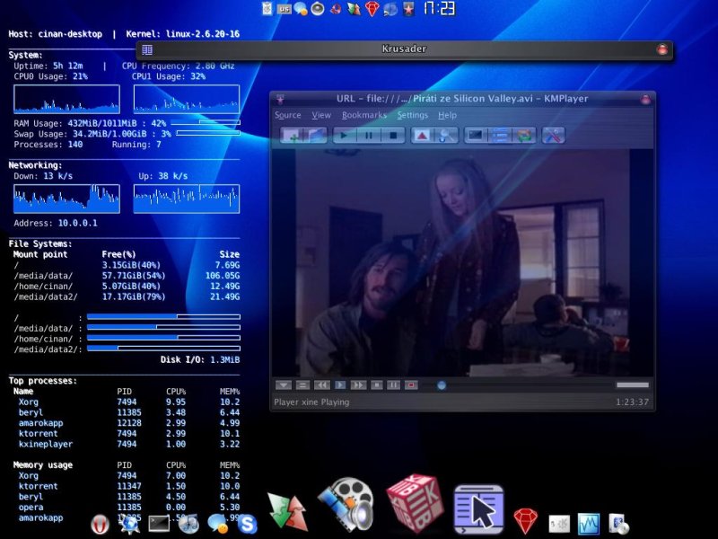Click the green-orange refresh icon in KMPlayer toolbar
This screenshot has width=718, height=539.
pyautogui.click(x=524, y=136)
